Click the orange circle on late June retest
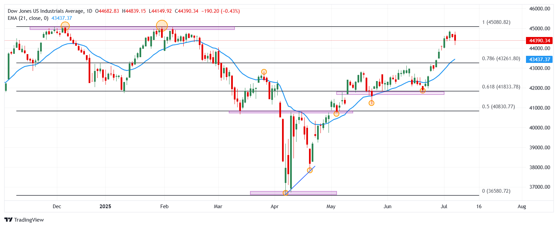Image resolution: width=558 pixels, height=227 pixels. coord(423,90)
